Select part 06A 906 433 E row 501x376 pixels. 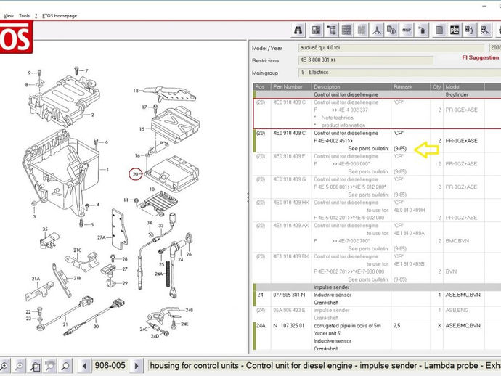point(377,314)
